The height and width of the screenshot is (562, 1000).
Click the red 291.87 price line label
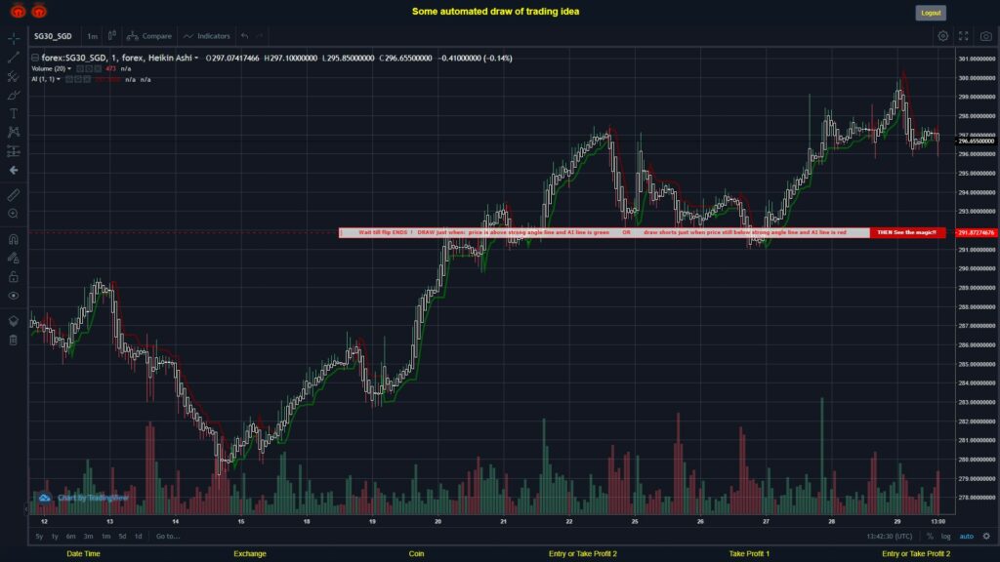977,232
